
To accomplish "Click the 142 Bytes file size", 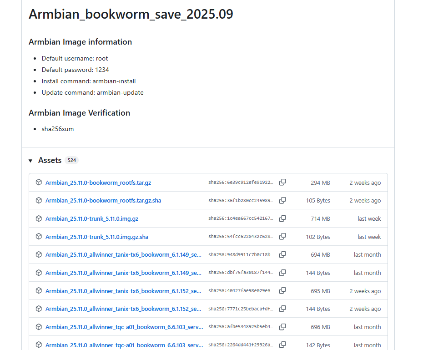I will 318,345.
